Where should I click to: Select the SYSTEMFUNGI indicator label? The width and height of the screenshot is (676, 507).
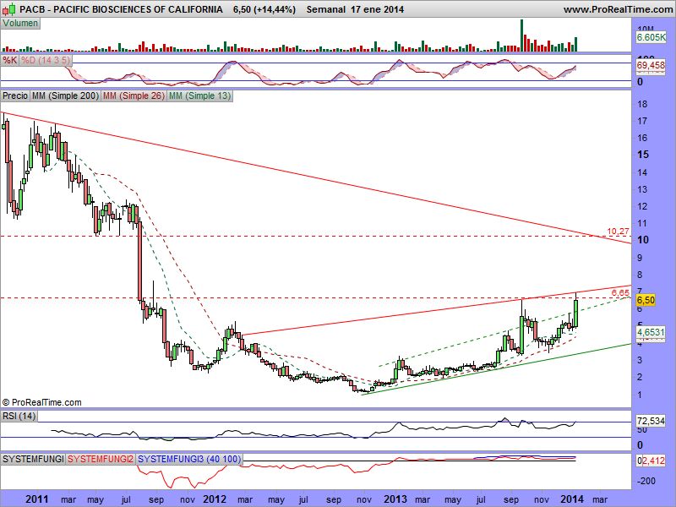click(33, 459)
